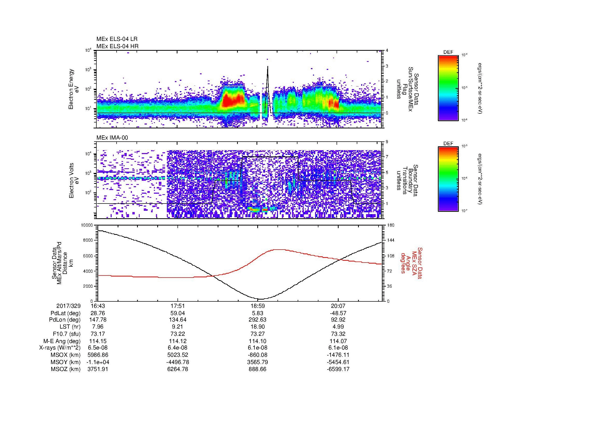Click the 180 SZA axis tick label
Viewport: 606px width, 428px height.
(391, 225)
